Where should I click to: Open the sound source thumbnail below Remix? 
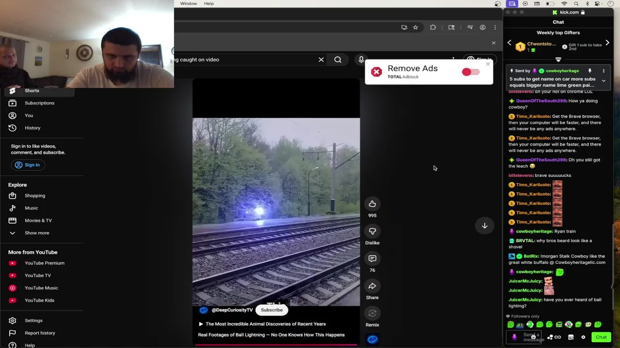click(372, 339)
